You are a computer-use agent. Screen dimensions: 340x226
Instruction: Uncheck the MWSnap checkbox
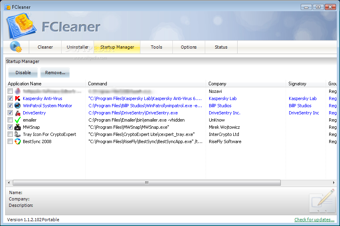[10, 127]
